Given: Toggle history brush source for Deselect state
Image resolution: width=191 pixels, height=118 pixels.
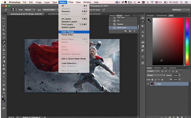Looking at the screenshot, I should point(111,24).
